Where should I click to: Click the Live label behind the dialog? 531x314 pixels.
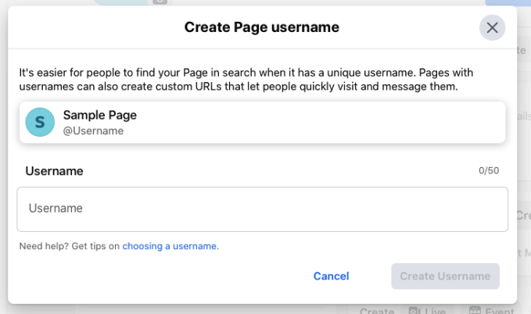[x=436, y=311]
